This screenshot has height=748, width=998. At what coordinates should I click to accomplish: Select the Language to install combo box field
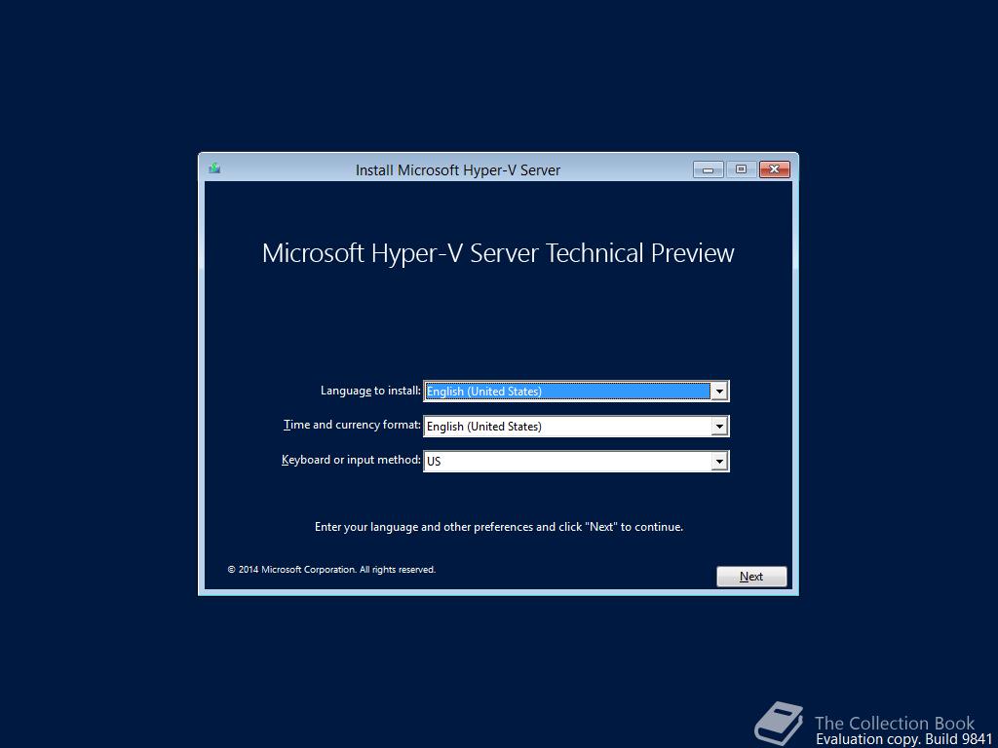(576, 392)
